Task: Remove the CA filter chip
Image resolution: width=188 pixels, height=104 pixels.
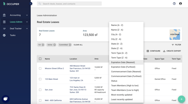Action: (x=43, y=45)
